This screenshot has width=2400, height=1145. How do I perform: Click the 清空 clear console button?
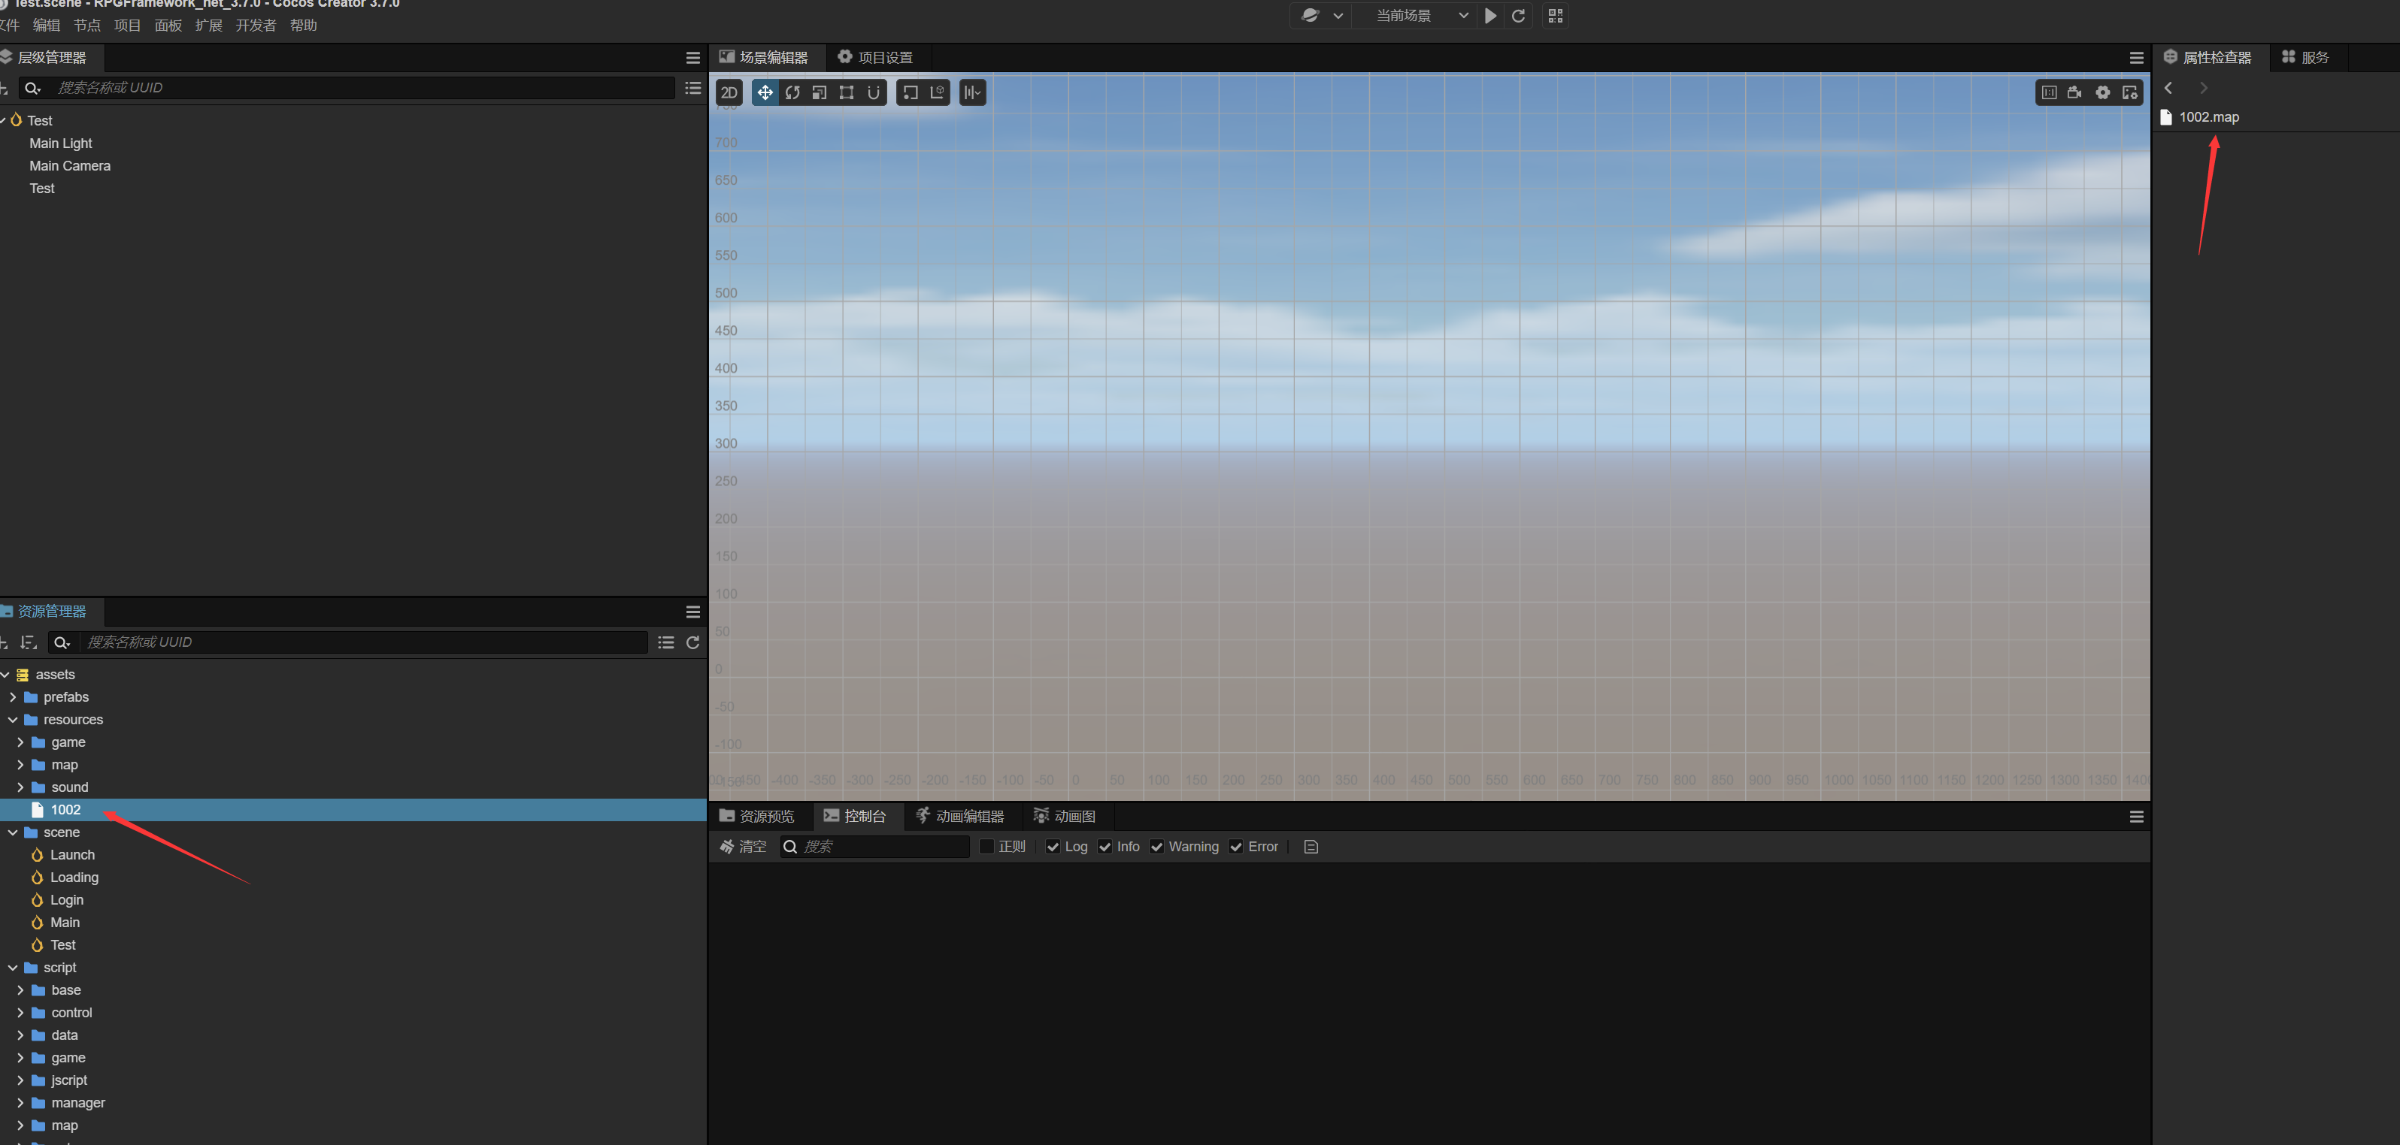point(743,846)
